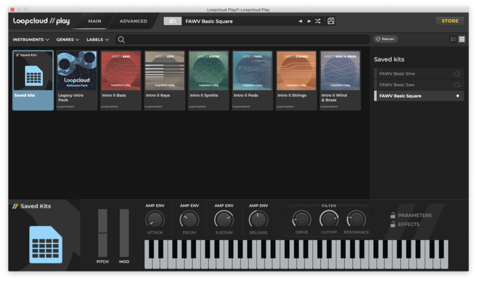
Task: Switch to the Advanced tab
Action: pos(134,21)
